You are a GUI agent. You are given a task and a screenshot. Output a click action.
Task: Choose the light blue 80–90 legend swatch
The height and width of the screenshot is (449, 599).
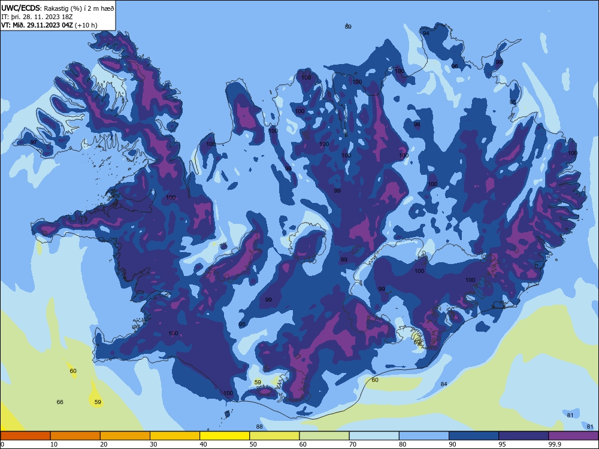point(424,436)
